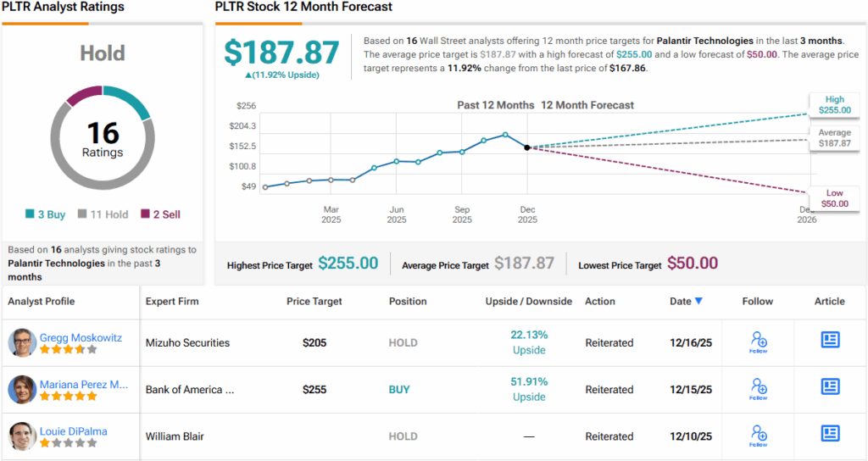Open Bank of America article icon

point(830,387)
